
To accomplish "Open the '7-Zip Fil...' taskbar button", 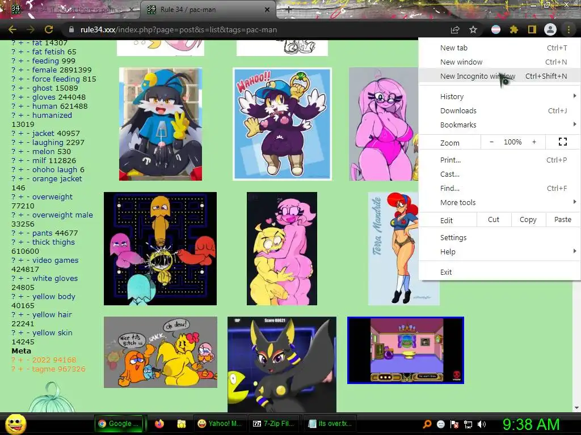I will [273, 424].
